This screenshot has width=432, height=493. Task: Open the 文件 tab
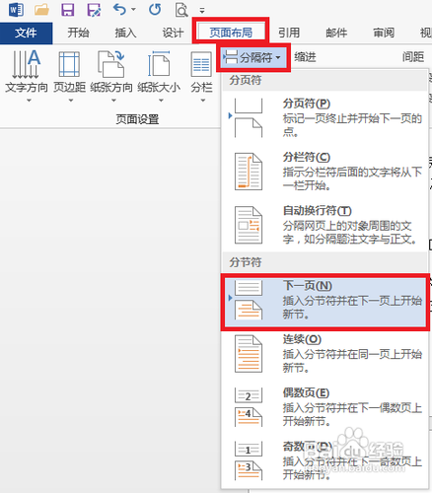[26, 33]
